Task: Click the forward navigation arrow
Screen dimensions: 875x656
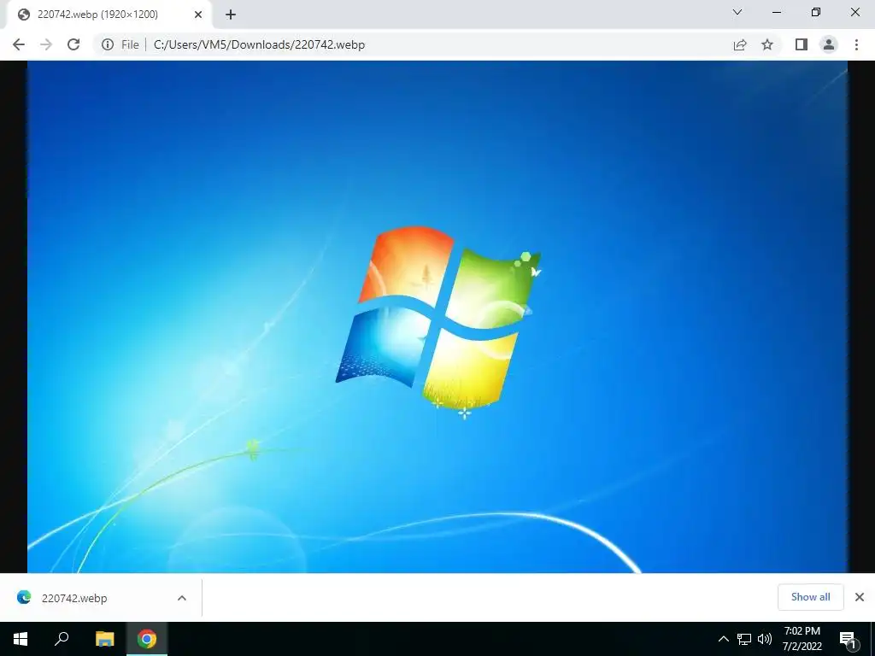Action: pyautogui.click(x=46, y=44)
